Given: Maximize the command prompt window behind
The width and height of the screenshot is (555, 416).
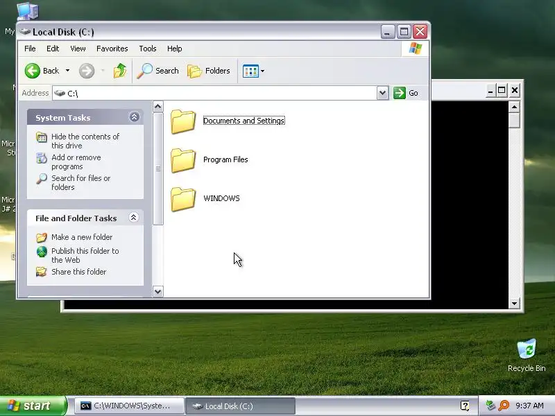Looking at the screenshot, I should coord(502,91).
